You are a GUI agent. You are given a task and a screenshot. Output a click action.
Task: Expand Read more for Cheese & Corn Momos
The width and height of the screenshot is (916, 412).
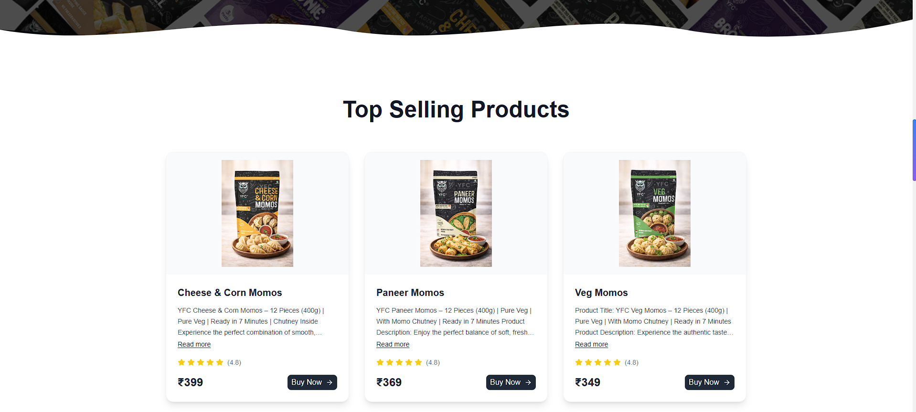194,344
